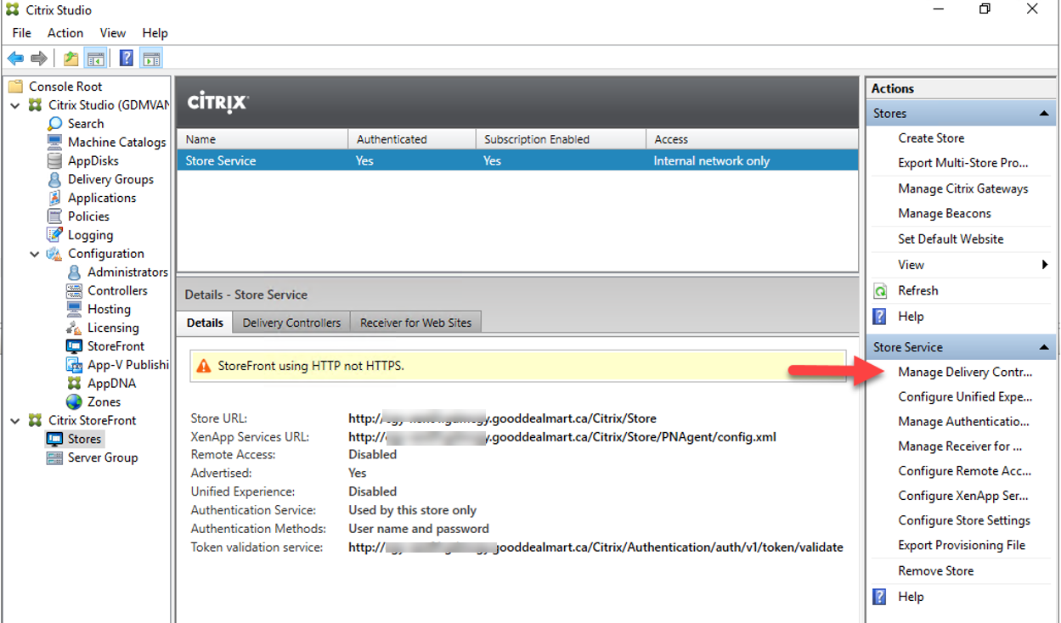Screen dimensions: 1061x623
Task: Click the Licensing node icon
Action: 75,328
